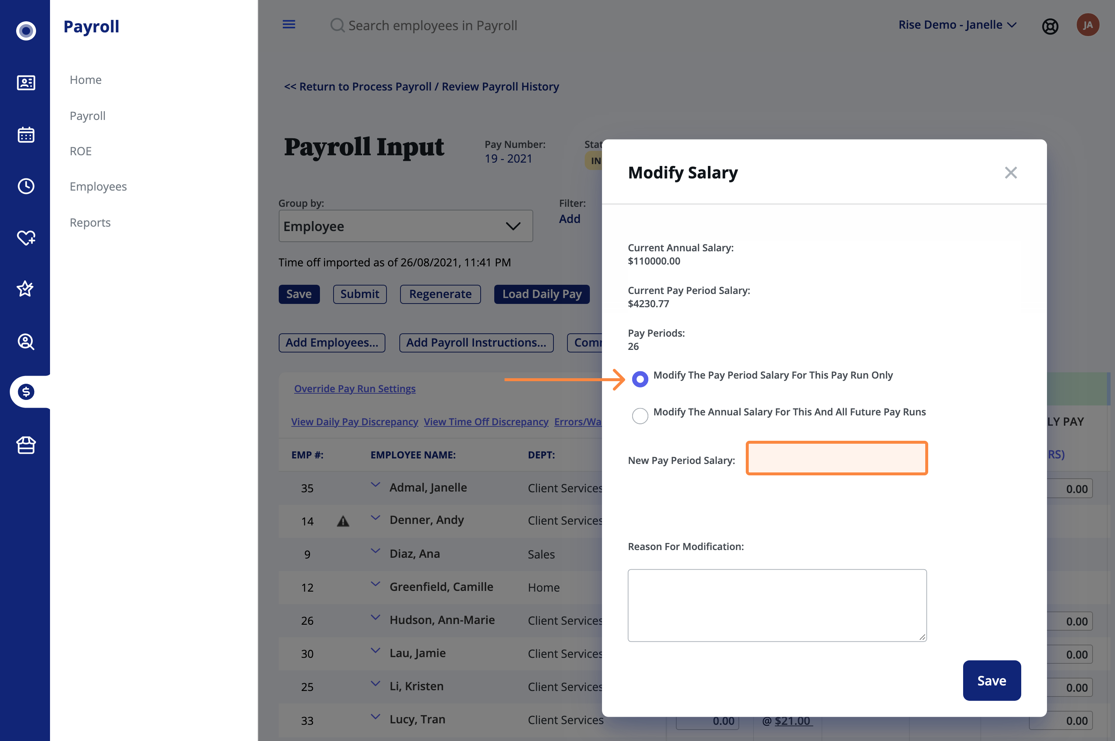Open the employee ID card sidebar icon

click(x=26, y=83)
